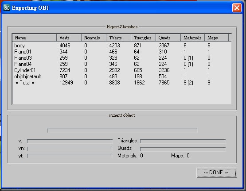Viewport: 246px width, 191px height.
Task: Click the TVerts column header
Action: tap(118, 38)
